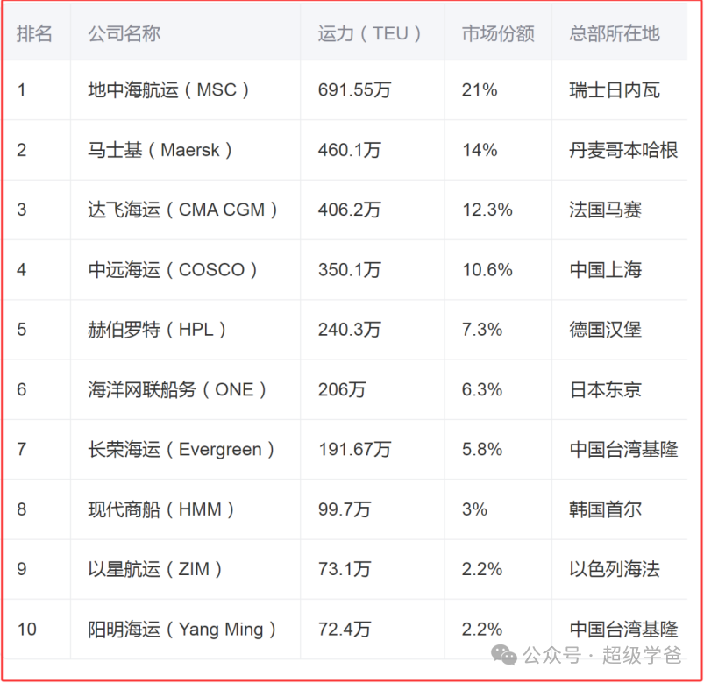Select the 长荣海运（Evergreen） cell
The height and width of the screenshot is (683, 704).
click(182, 450)
